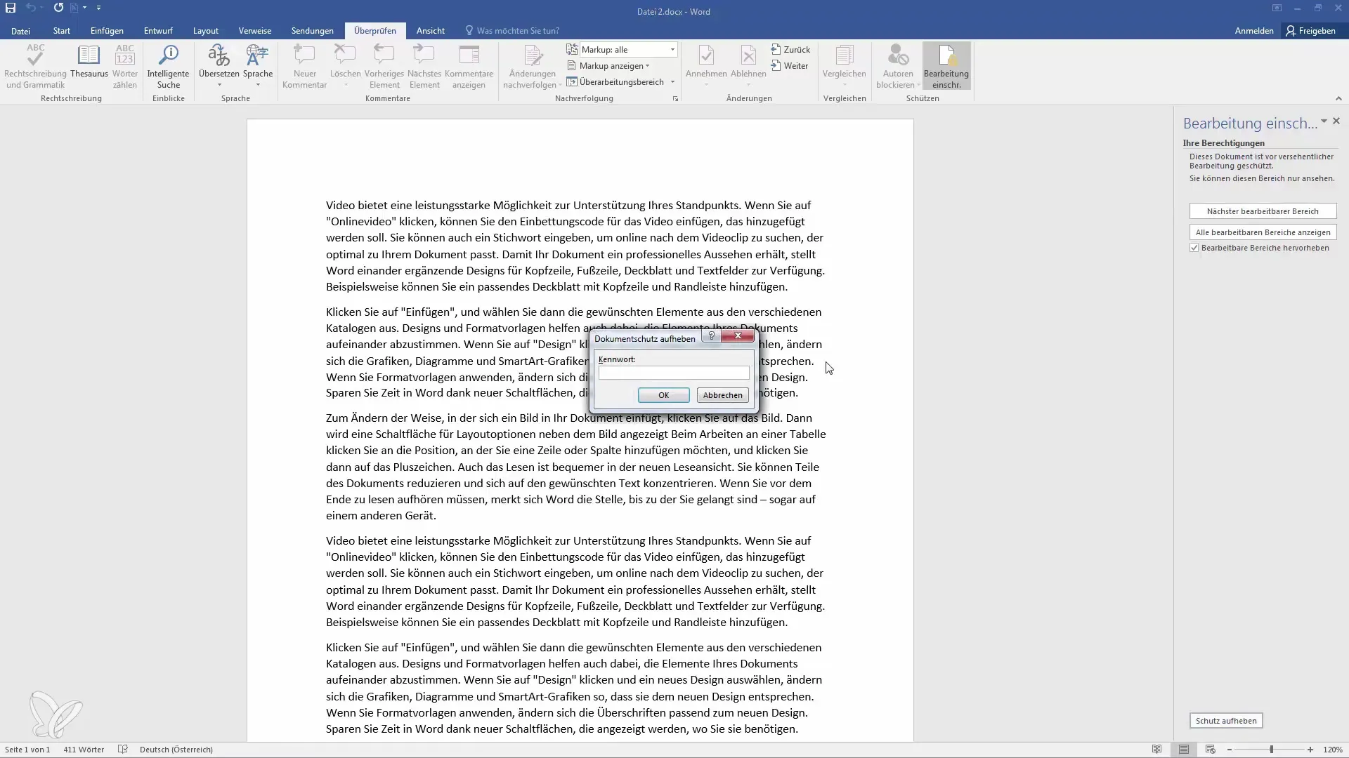Launch Intelligente Suche
The image size is (1349, 758).
point(168,67)
